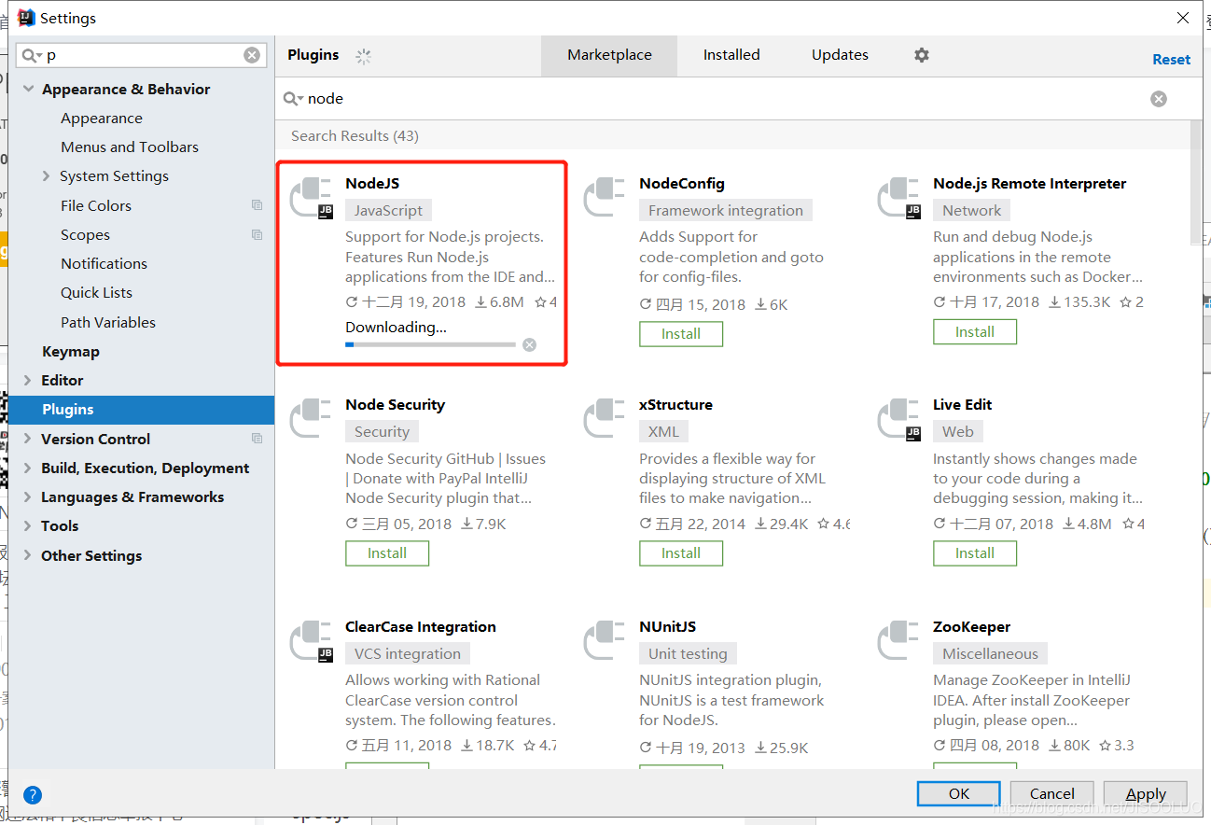Install the Live Edit plugin
Image resolution: width=1211 pixels, height=825 pixels.
pyautogui.click(x=975, y=553)
